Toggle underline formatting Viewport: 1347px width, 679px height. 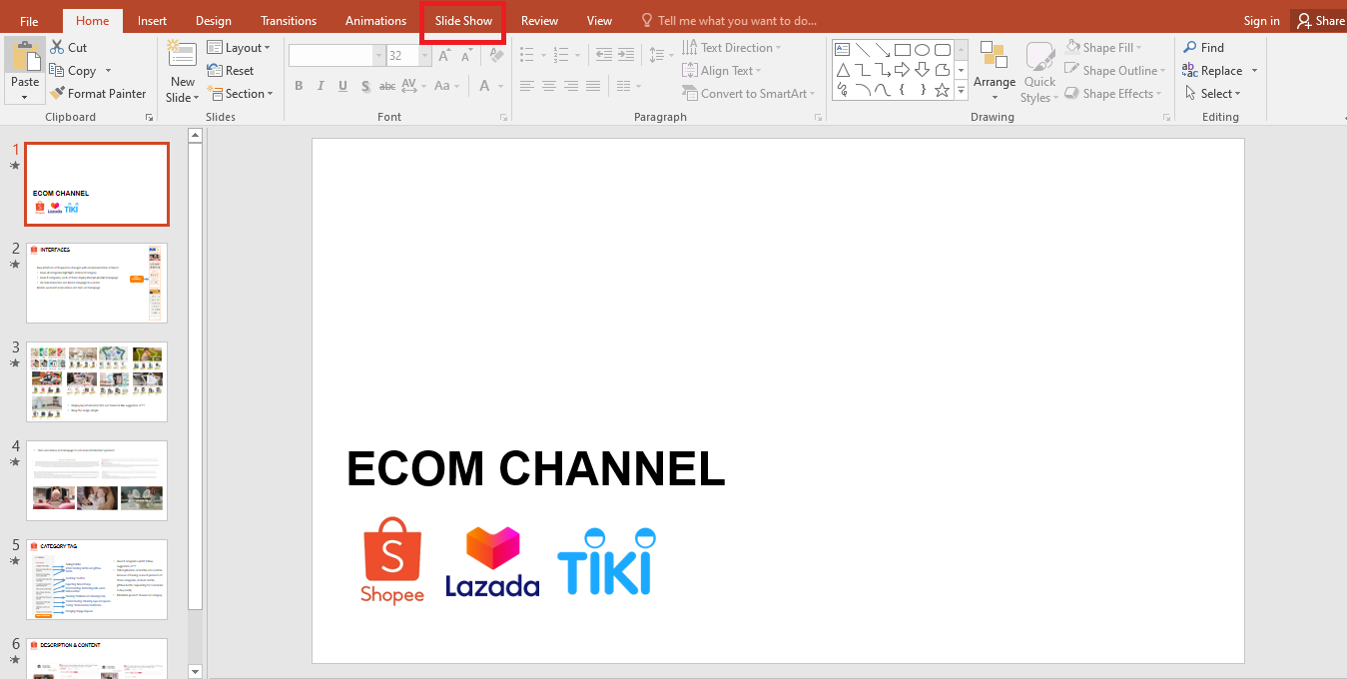click(341, 86)
